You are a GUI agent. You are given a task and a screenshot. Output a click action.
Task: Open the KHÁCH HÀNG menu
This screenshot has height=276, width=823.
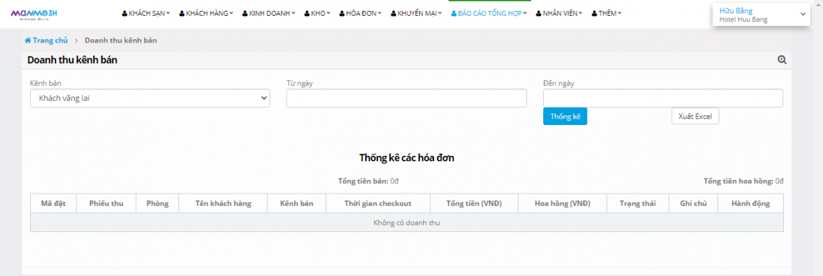pos(206,13)
